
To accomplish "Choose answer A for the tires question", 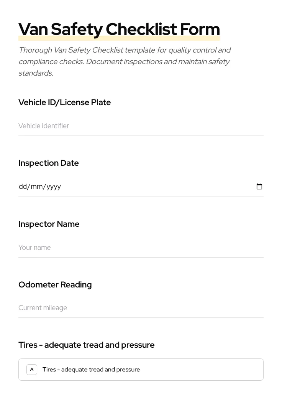I will point(32,369).
